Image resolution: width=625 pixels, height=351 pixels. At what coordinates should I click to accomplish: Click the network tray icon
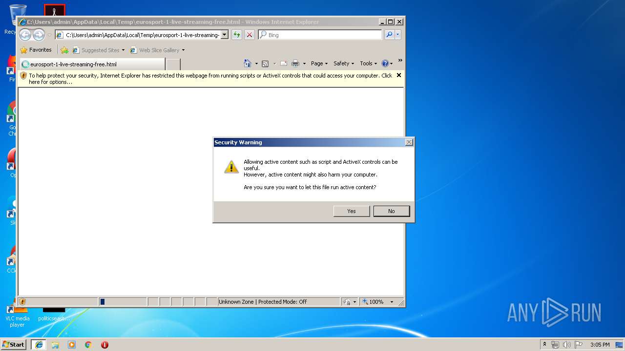coord(555,344)
